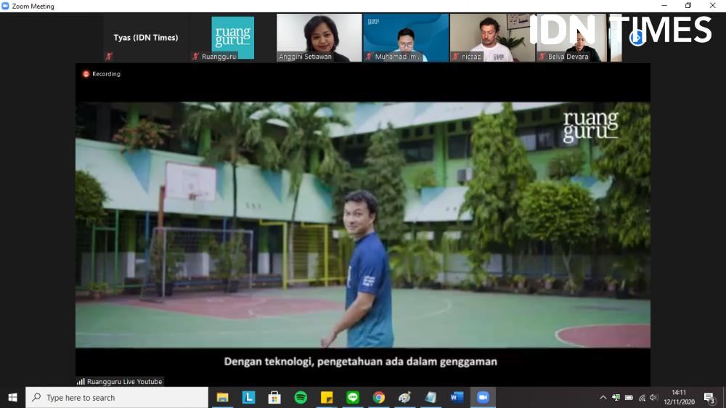The height and width of the screenshot is (408, 726).
Task: Select Muhamad's video tile
Action: tap(406, 38)
